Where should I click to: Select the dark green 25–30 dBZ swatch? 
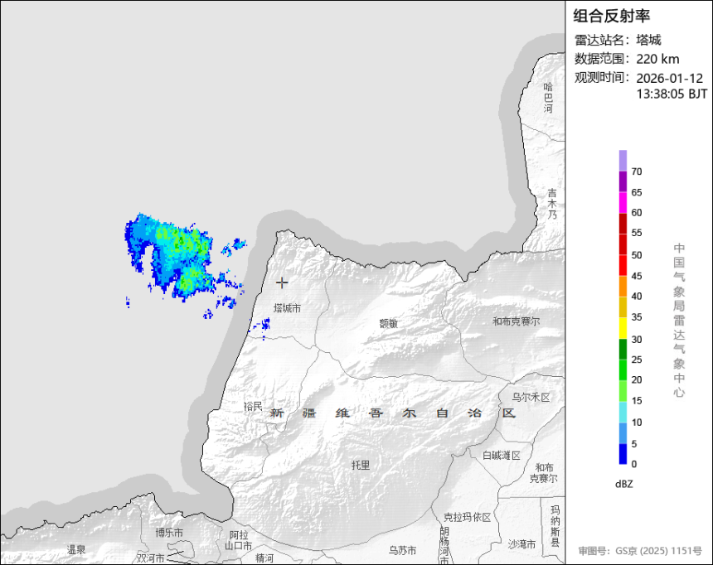(623, 349)
